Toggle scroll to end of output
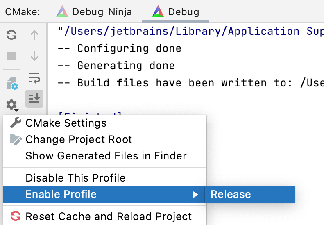Screen dimensions: 324x225 point(34,99)
